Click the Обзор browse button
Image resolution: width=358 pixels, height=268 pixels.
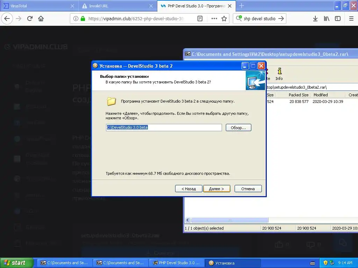pos(238,128)
